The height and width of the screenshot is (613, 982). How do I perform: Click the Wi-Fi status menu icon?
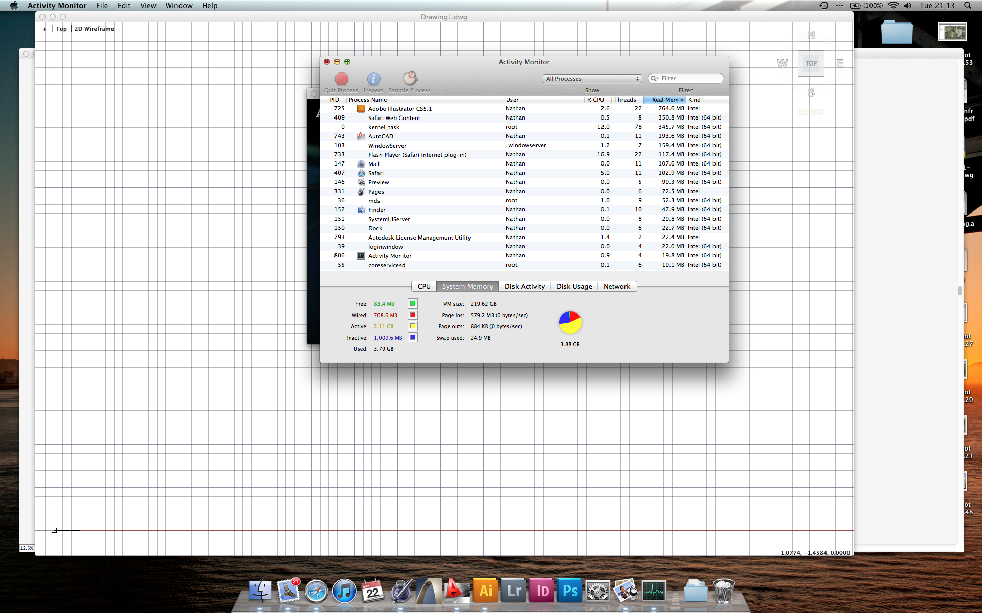(893, 6)
